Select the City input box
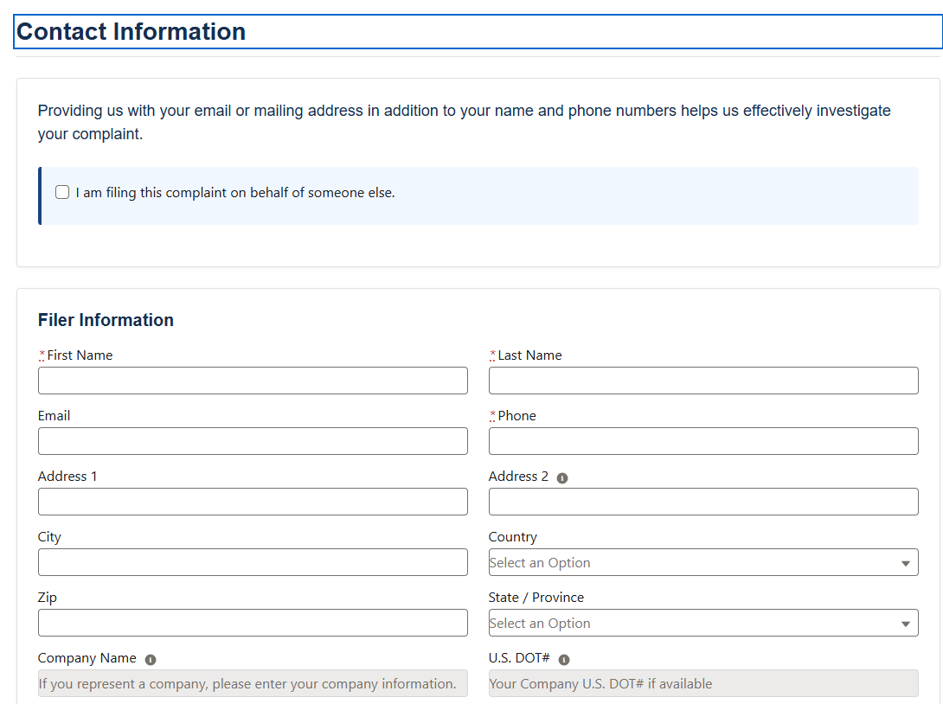The image size is (943, 704). click(253, 562)
